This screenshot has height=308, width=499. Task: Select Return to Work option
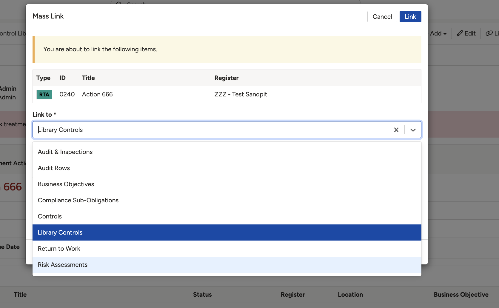tap(227, 249)
